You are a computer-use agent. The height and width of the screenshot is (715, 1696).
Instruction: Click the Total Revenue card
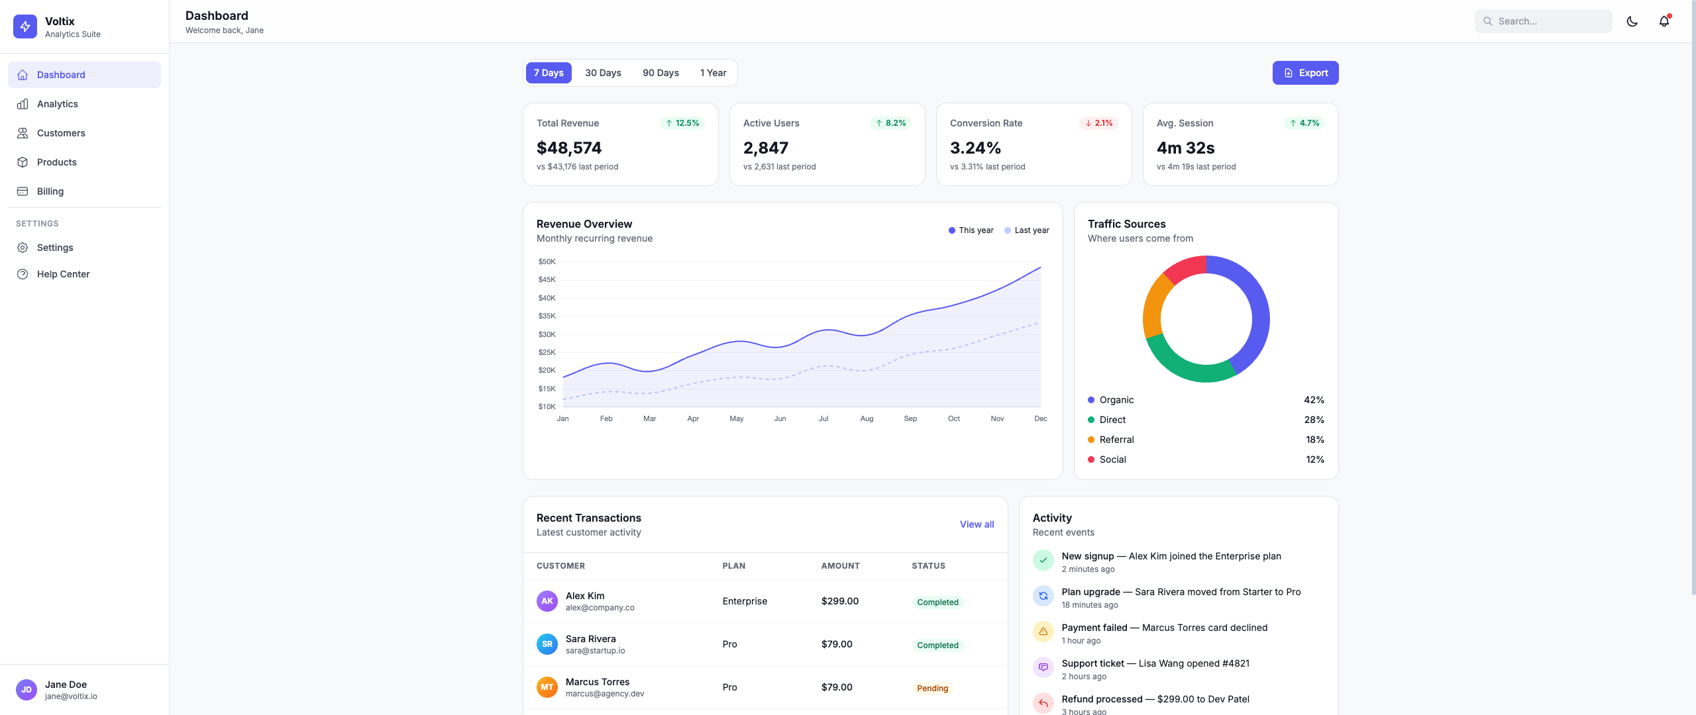tap(621, 144)
